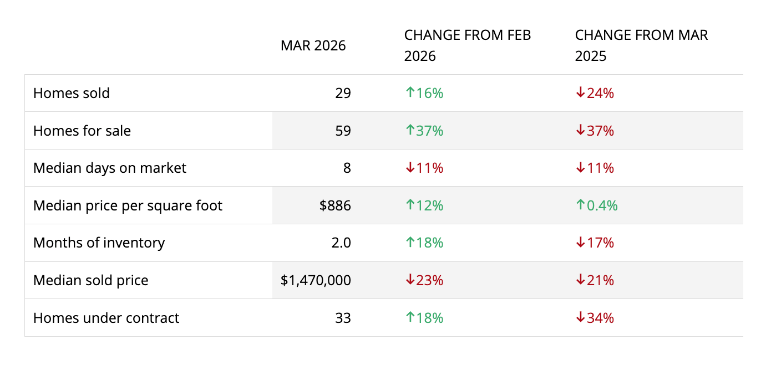Click the red down arrow beside 23%
This screenshot has height=381, width=771.
click(x=410, y=280)
